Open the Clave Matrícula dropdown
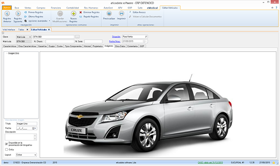Viewport: 280px width, 166px height. click(x=29, y=37)
